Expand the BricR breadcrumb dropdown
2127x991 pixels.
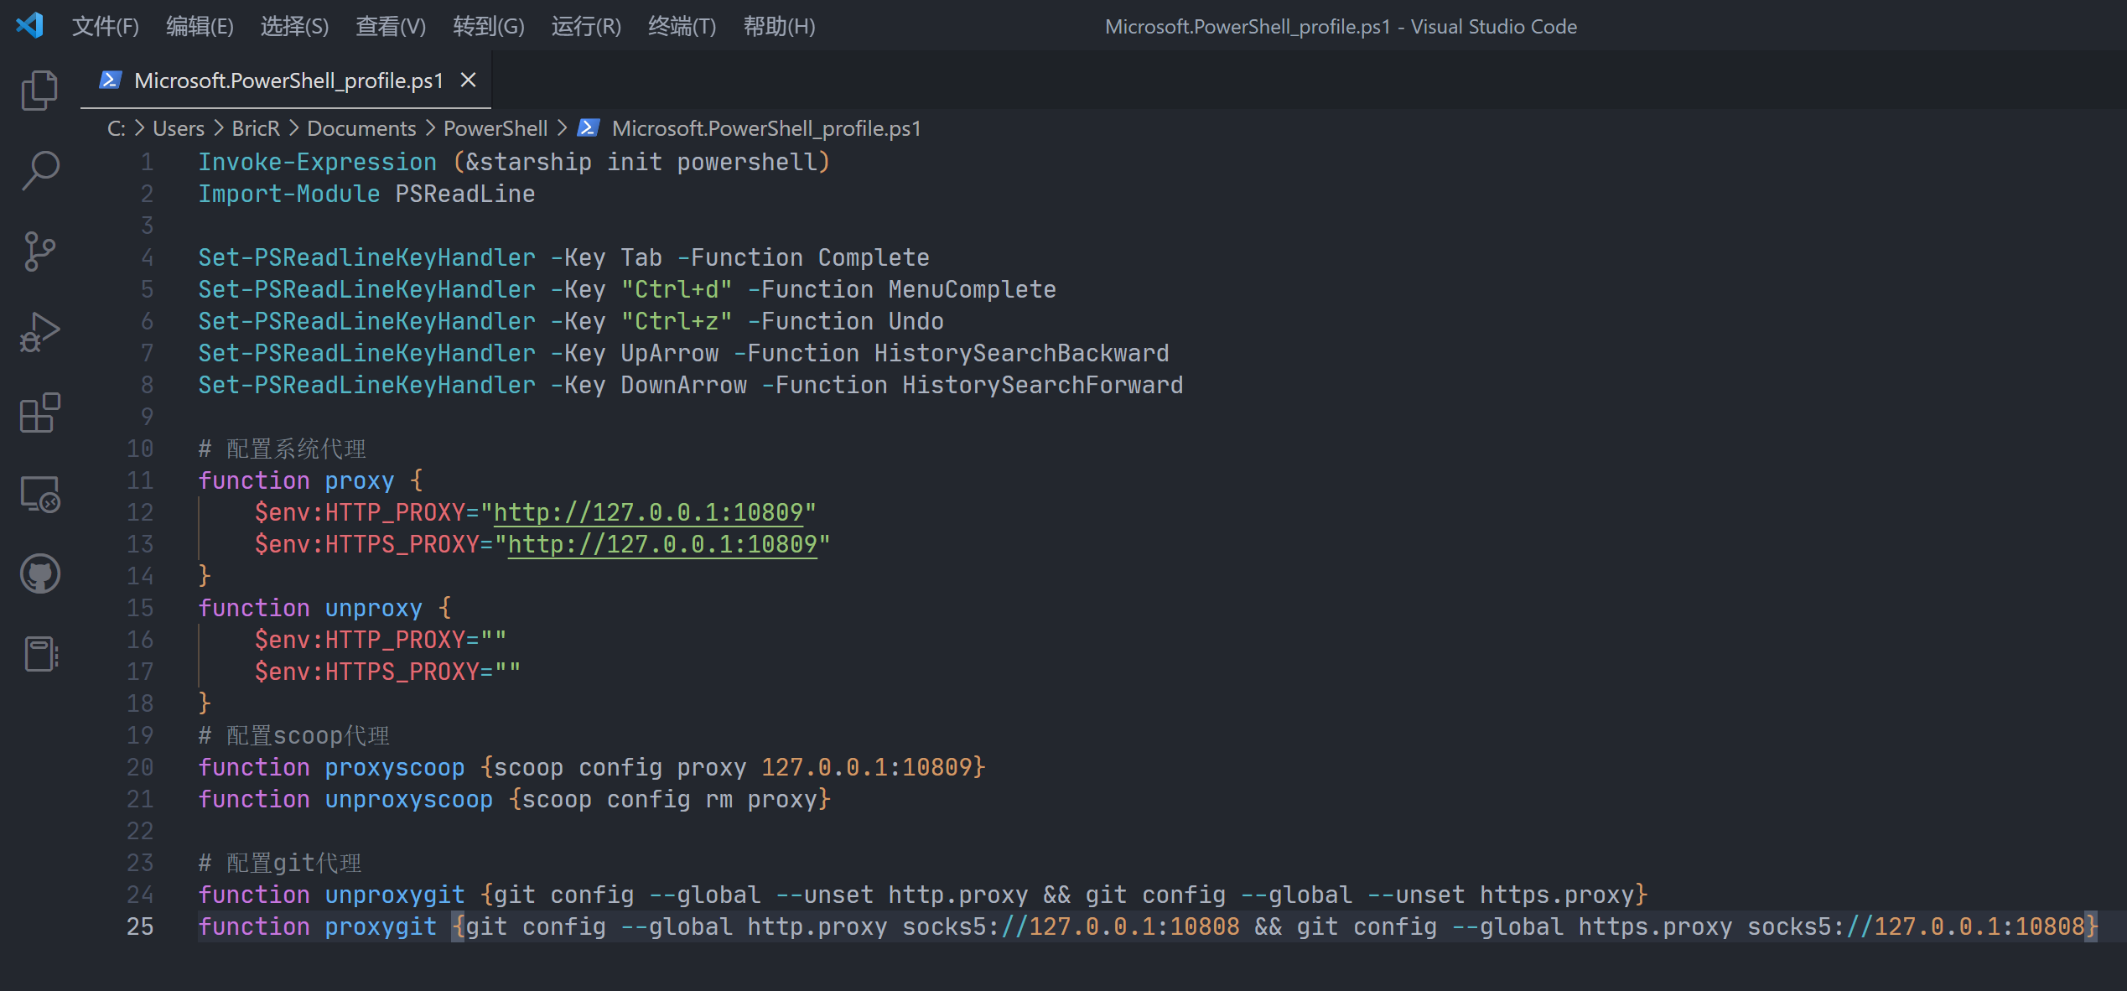tap(255, 127)
